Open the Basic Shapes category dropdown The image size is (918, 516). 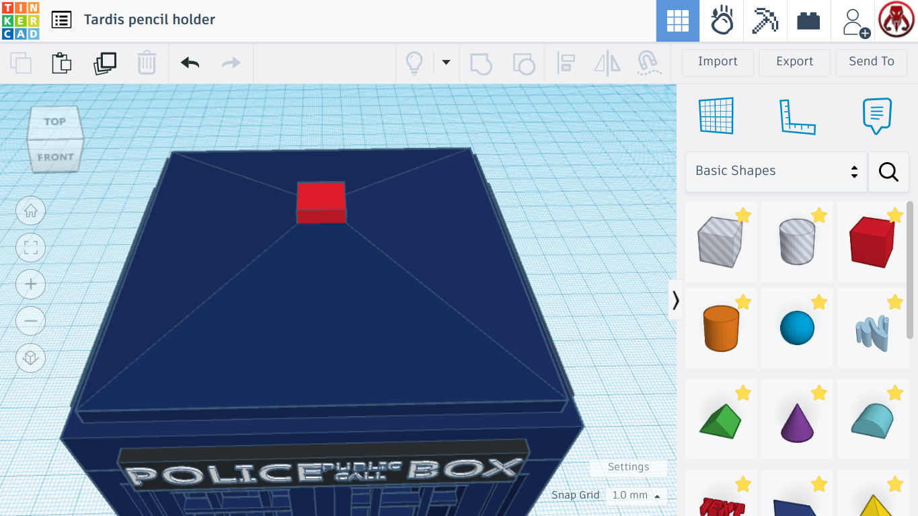776,172
